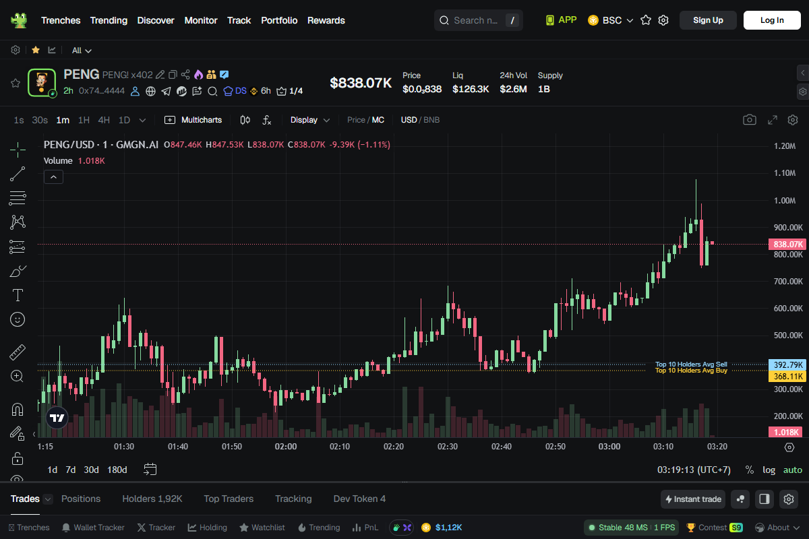Collapse the volume indicator legend
Viewport: 809px width, 539px height.
pyautogui.click(x=53, y=177)
